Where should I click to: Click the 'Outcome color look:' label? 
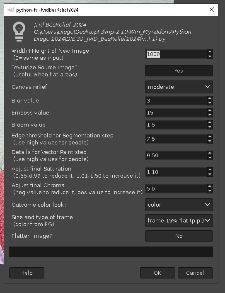pyautogui.click(x=39, y=205)
